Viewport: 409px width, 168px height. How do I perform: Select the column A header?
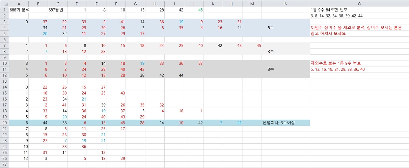19,3
